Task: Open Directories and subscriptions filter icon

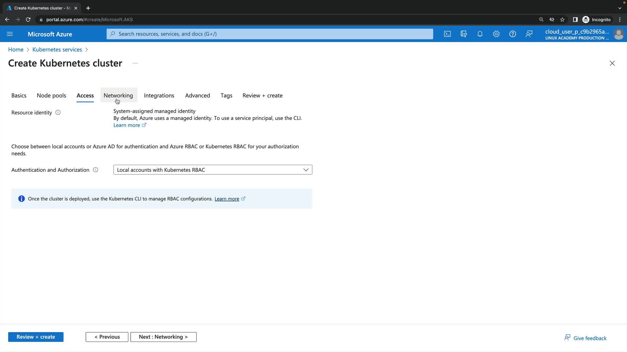Action: tap(464, 34)
